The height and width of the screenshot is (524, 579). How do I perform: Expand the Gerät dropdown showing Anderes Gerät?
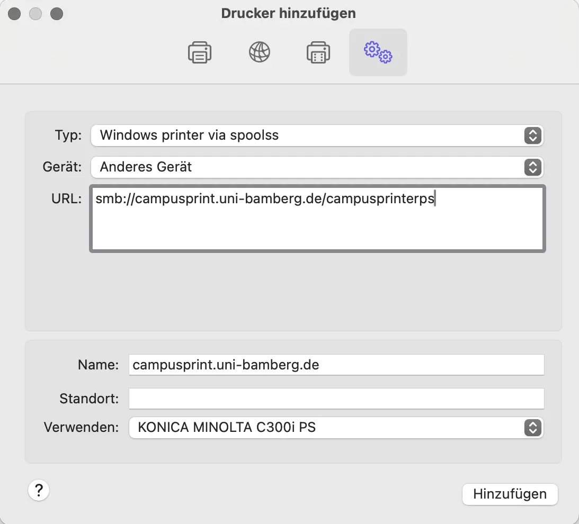[317, 167]
